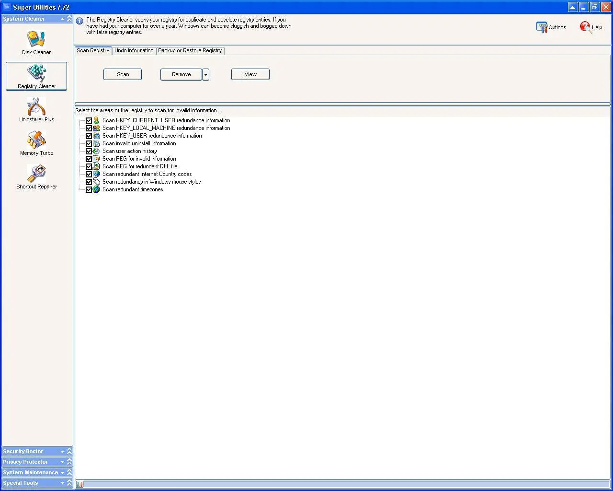613x491 pixels.
Task: Click the REG invalid information row icon
Action: click(x=96, y=159)
